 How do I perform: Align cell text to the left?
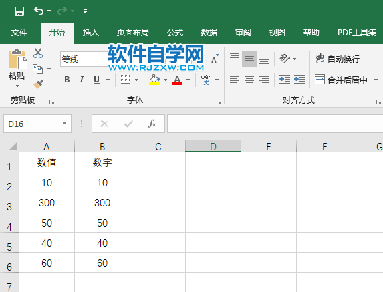(x=235, y=80)
